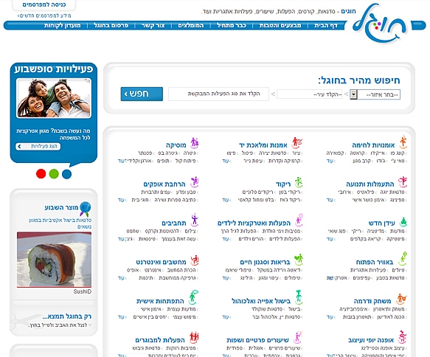Viewport: 430px width, 357px height.
Task: Expand עוד under מחשבים ואינטרנט
Action: click(122, 278)
